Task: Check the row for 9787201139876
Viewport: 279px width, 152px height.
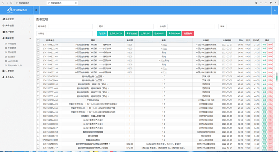Action: [x=38, y=76]
